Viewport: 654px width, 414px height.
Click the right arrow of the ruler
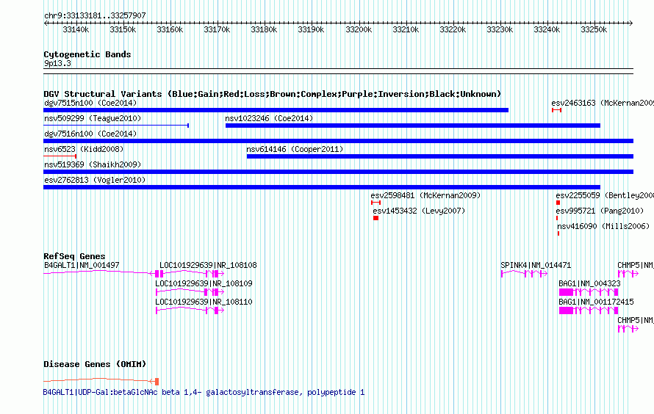[630, 23]
